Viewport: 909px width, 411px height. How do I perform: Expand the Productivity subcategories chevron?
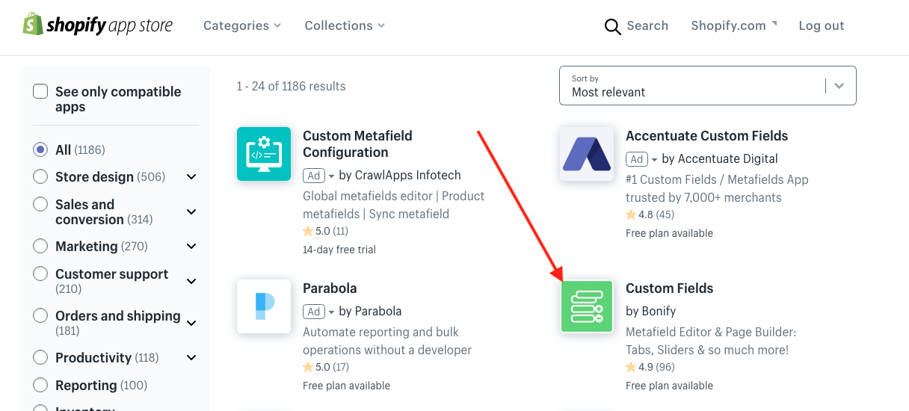tap(191, 358)
